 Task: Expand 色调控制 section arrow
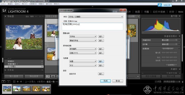tap(179, 49)
